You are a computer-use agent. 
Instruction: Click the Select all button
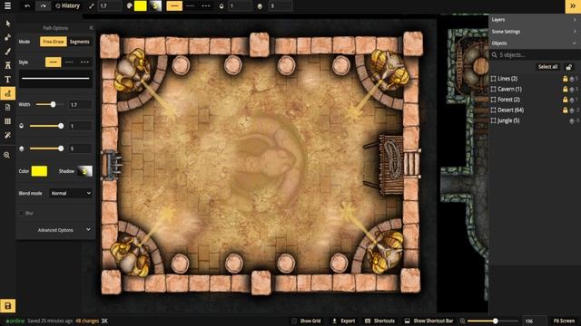(547, 66)
